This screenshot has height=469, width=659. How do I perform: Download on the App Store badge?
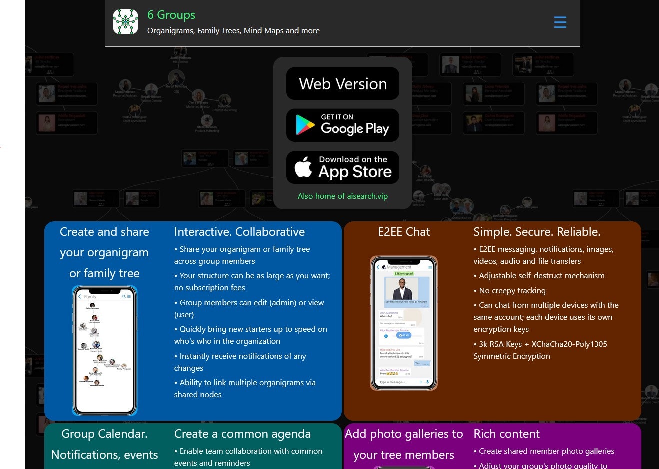(x=343, y=167)
